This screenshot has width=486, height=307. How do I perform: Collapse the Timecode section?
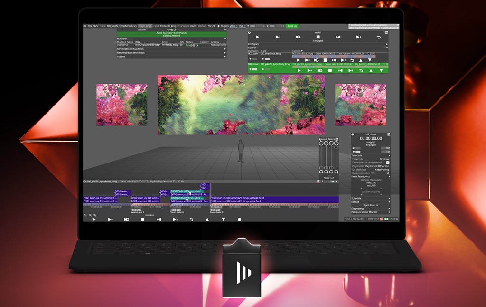tap(389, 155)
